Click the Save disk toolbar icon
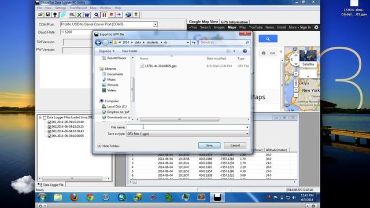 pyautogui.click(x=47, y=14)
